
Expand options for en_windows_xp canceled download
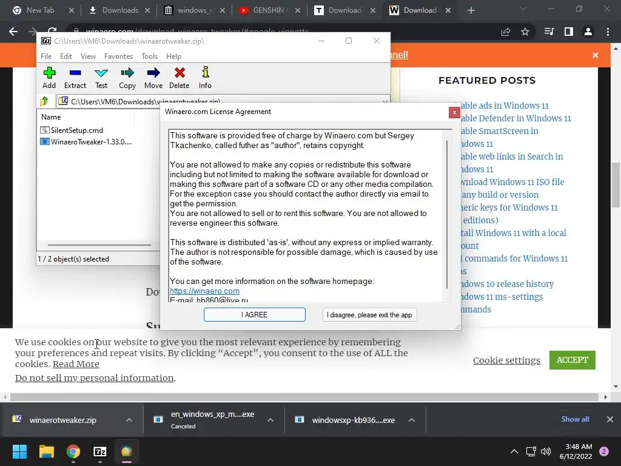(270, 420)
